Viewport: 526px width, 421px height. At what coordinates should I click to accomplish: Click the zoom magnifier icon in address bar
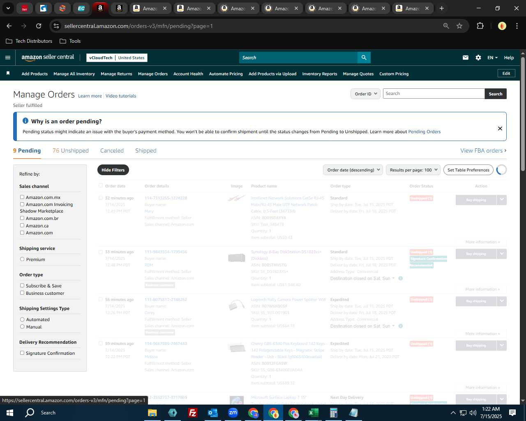[x=446, y=26]
